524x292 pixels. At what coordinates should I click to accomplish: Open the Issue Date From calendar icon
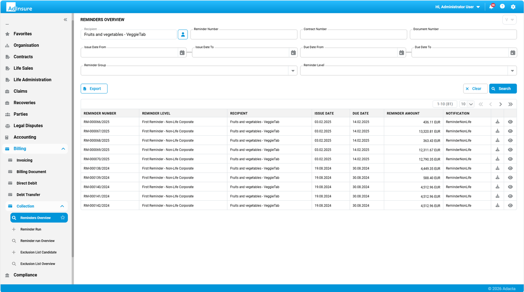[182, 53]
